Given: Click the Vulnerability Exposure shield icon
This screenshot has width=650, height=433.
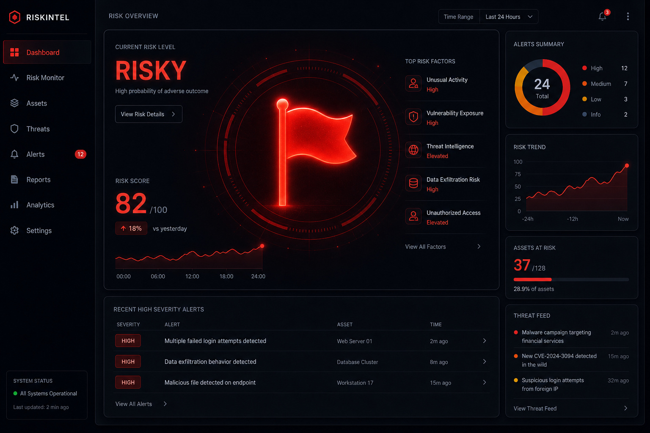Looking at the screenshot, I should (x=413, y=117).
